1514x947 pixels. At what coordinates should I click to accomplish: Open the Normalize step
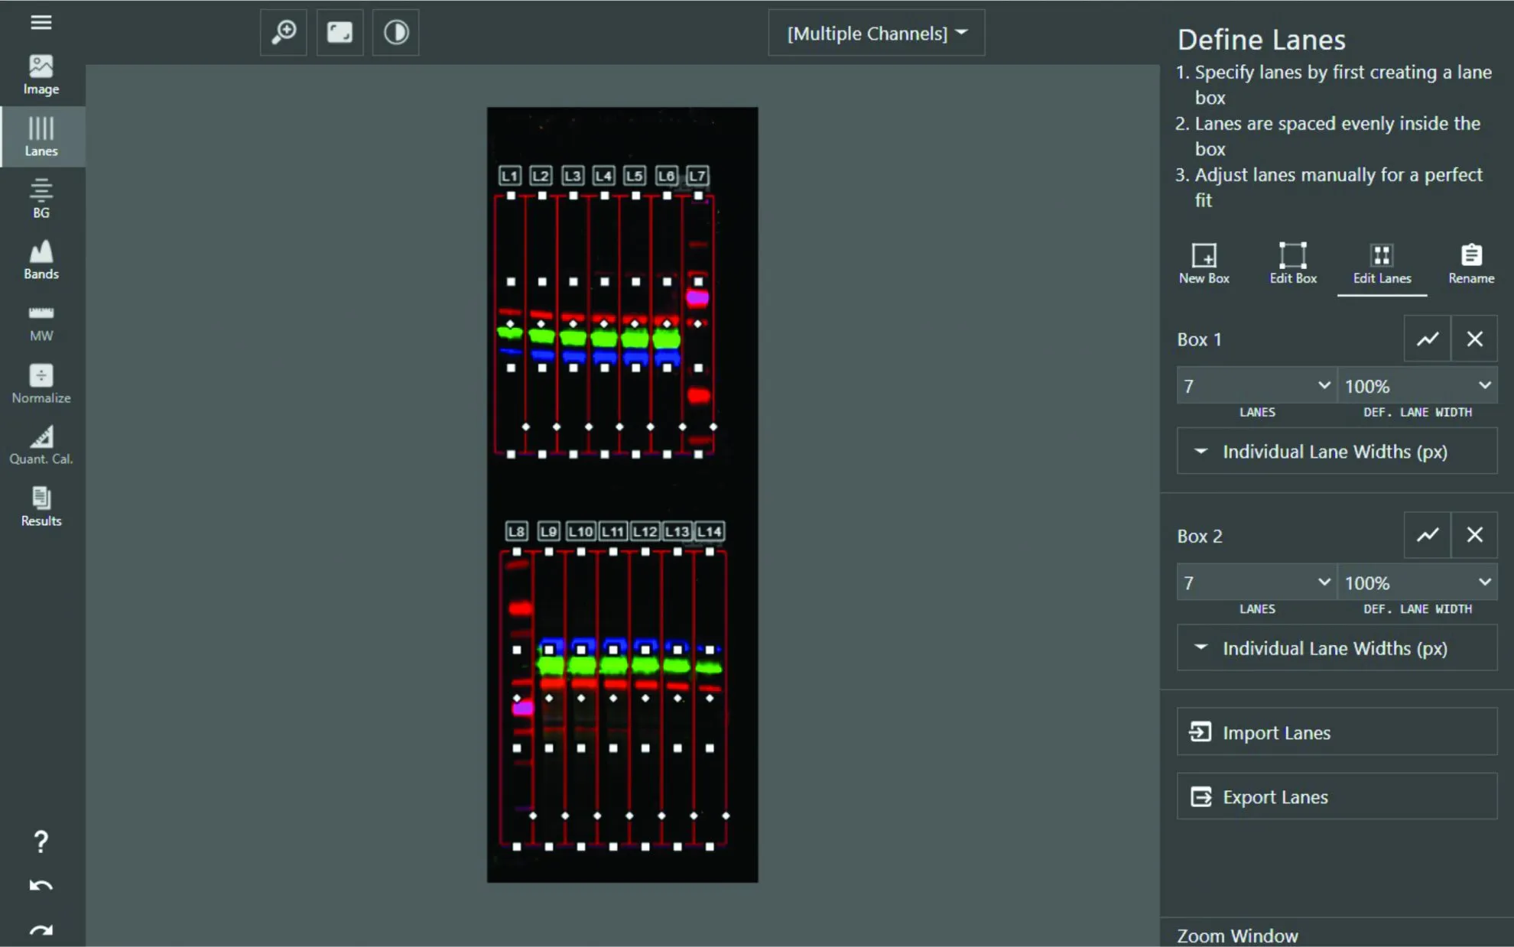[41, 384]
